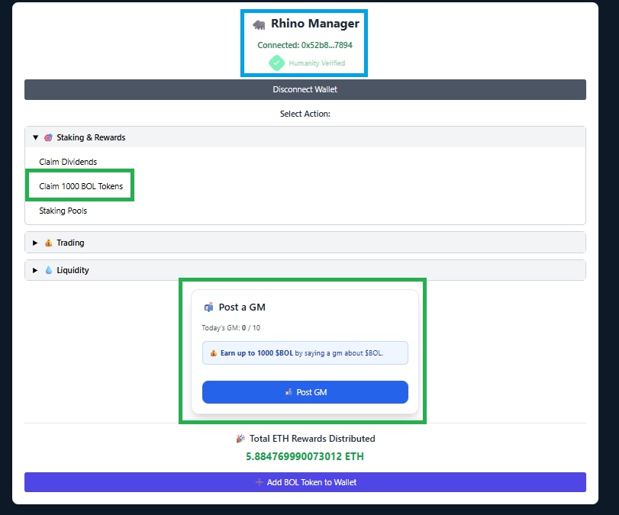
Task: Expand the Liquidity section arrow
Action: [x=35, y=270]
